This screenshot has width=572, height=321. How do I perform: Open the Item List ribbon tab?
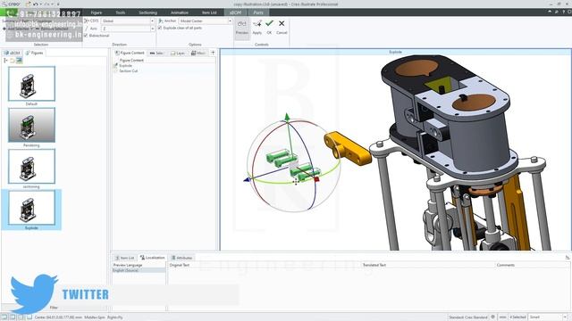209,12
